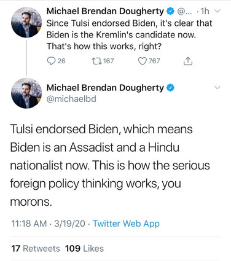Open the Twitter Web App link
Viewport: 231px width, 261px height.
[x=126, y=224]
